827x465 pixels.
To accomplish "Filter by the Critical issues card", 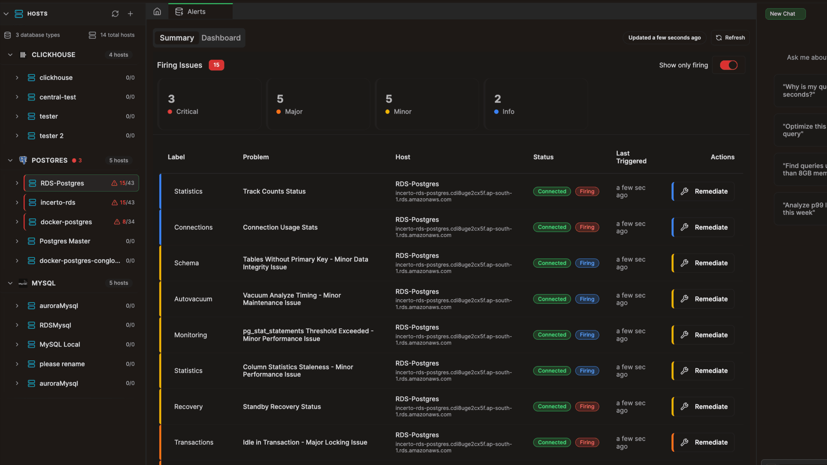I will coord(210,104).
